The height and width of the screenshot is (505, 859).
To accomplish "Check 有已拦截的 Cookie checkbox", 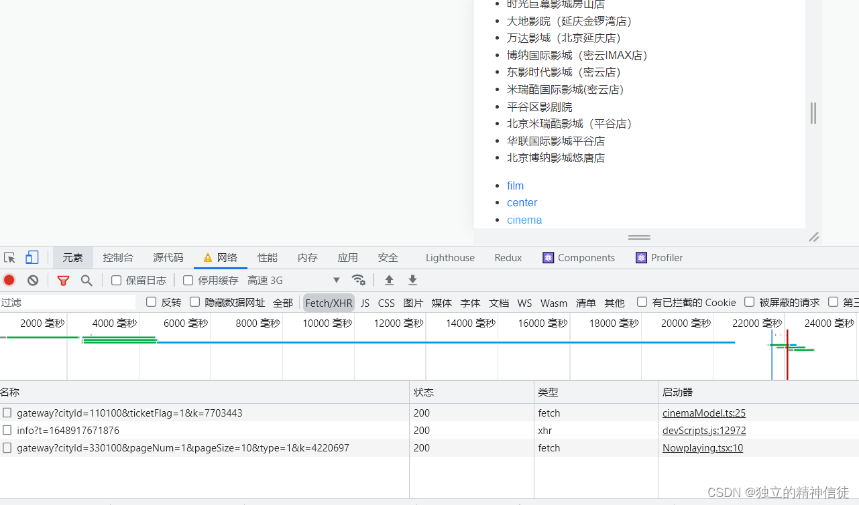I will [x=642, y=302].
